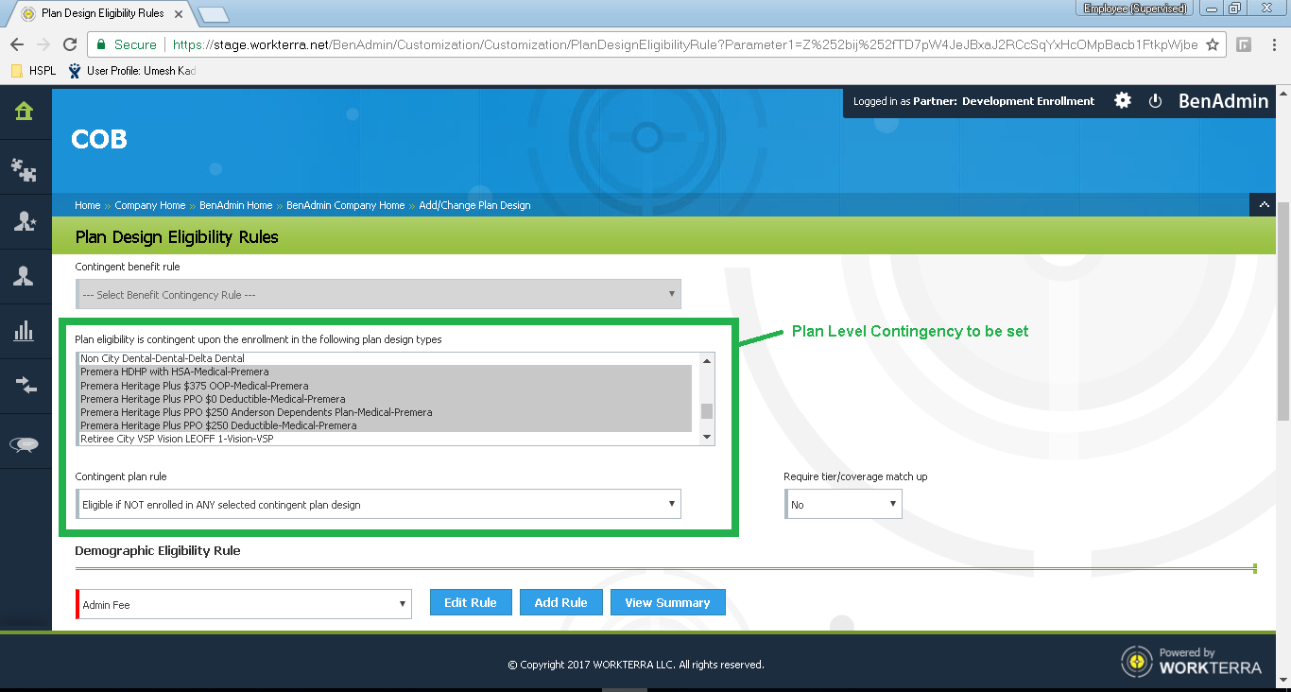1291x692 pixels.
Task: Go to Home breadcrumb
Action: tap(87, 205)
